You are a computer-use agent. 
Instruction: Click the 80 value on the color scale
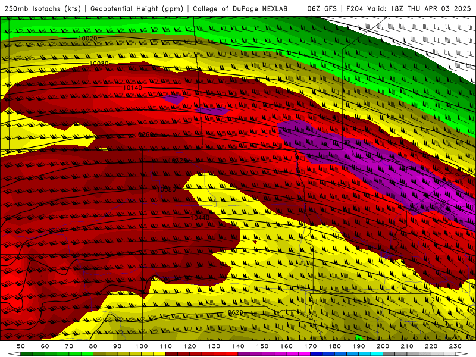point(93,346)
